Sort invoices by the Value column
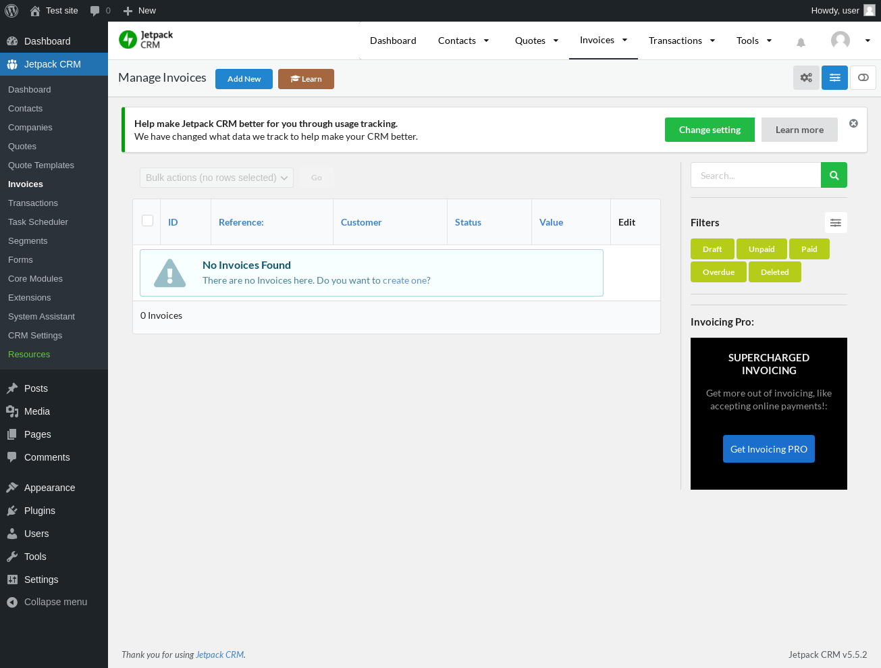 click(x=551, y=222)
